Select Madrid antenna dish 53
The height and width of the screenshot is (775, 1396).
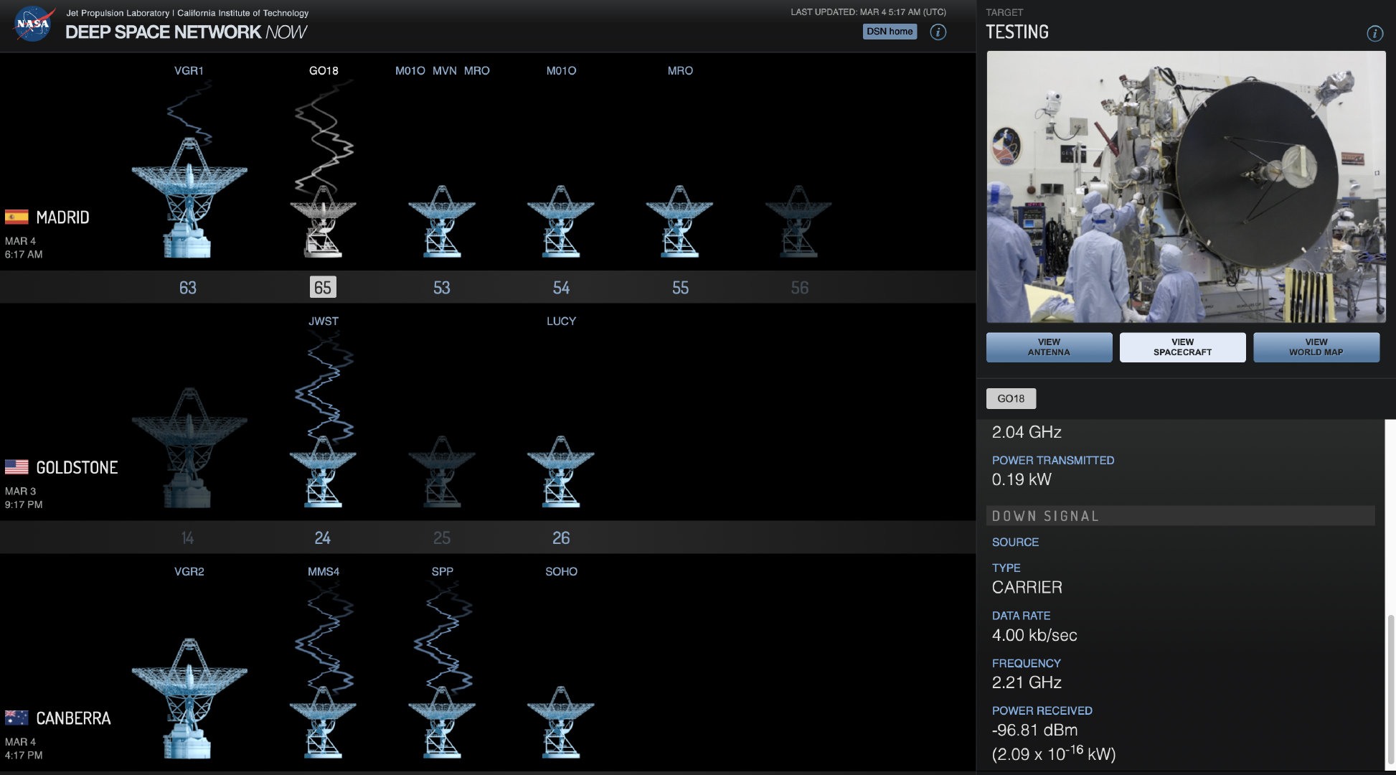(x=442, y=221)
